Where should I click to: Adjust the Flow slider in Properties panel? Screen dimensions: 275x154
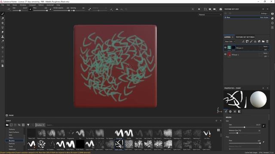(244, 143)
